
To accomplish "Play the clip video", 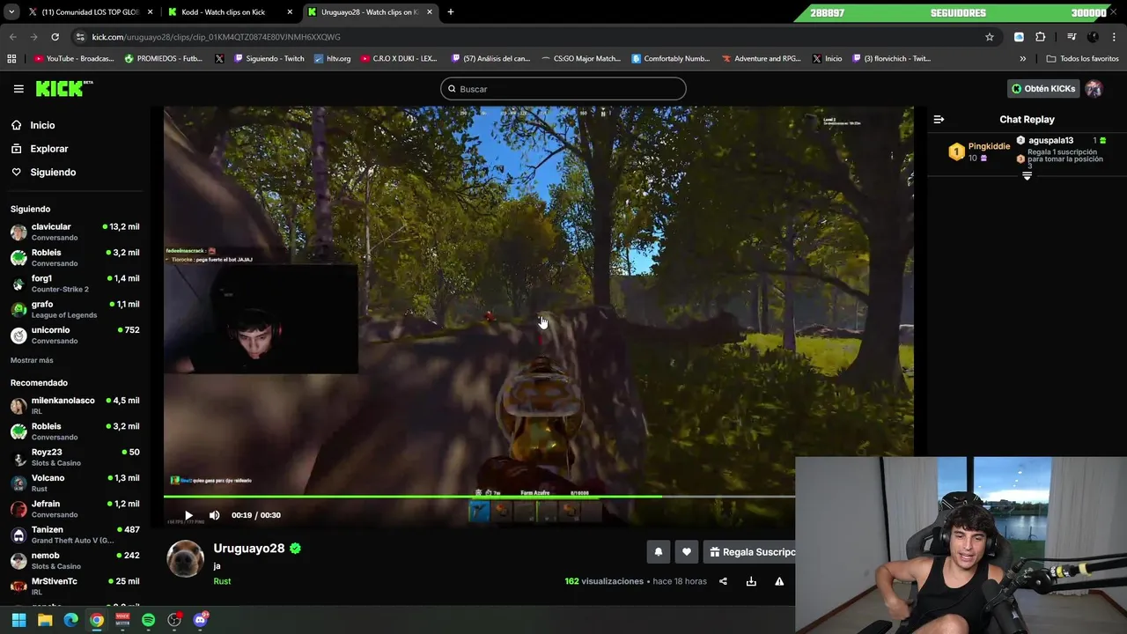I will coord(188,515).
